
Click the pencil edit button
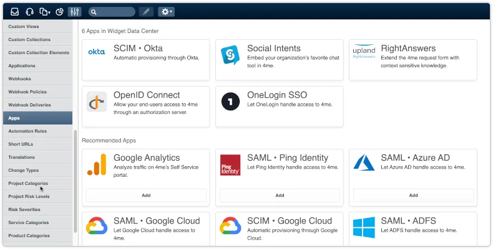146,12
